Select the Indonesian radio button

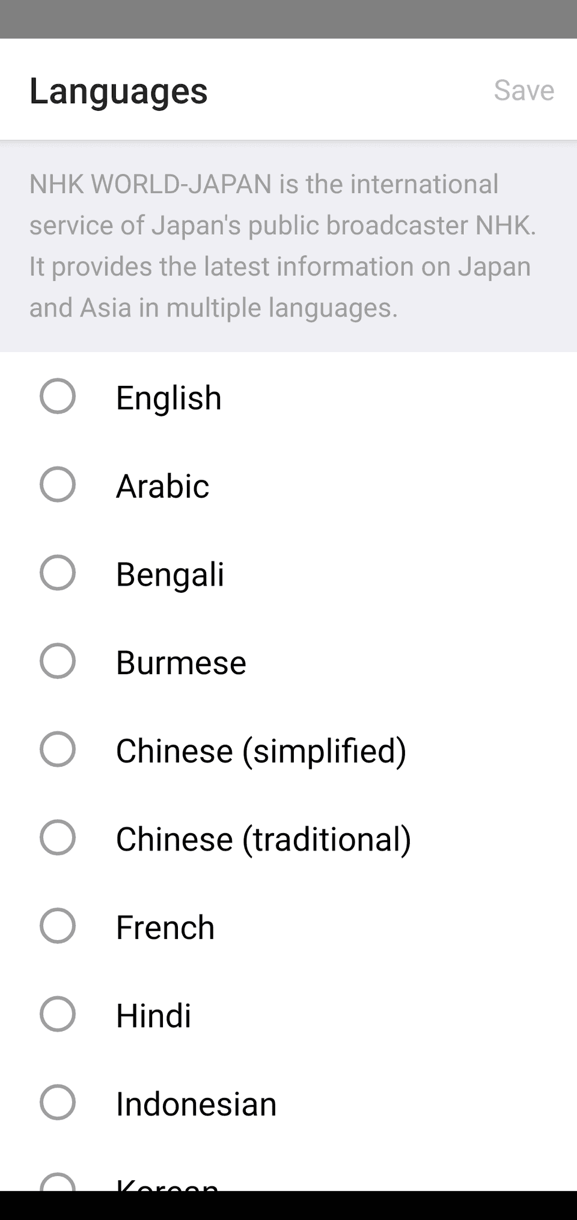tap(58, 1102)
